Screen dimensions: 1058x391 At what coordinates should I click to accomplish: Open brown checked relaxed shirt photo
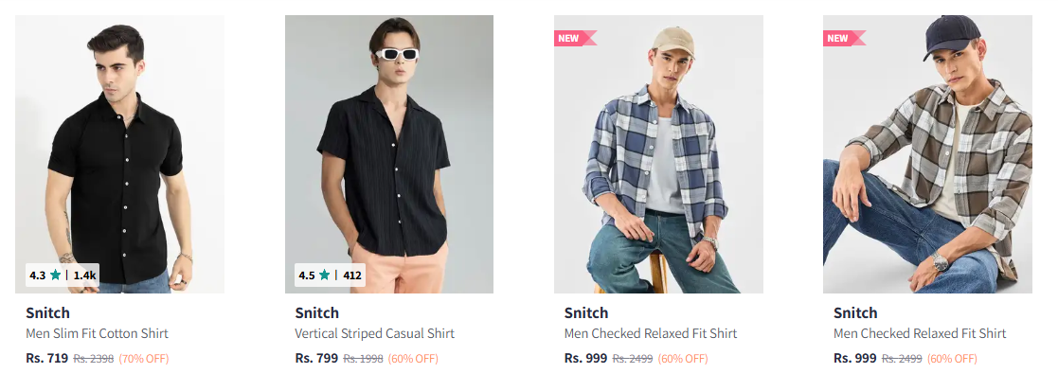pyautogui.click(x=927, y=161)
